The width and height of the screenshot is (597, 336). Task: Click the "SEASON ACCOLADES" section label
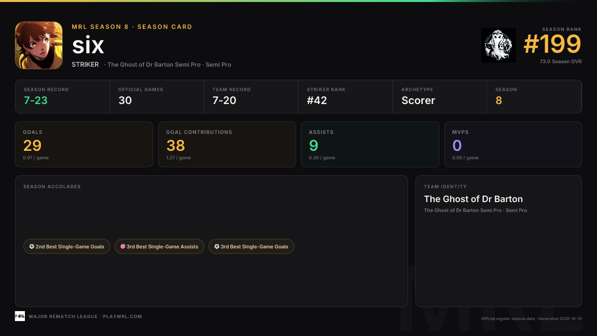click(52, 187)
